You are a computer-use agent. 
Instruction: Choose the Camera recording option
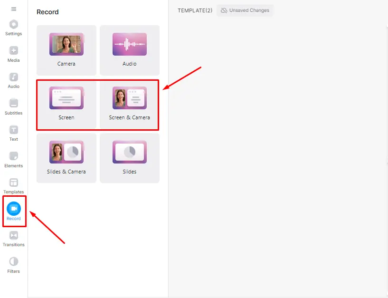tap(66, 50)
